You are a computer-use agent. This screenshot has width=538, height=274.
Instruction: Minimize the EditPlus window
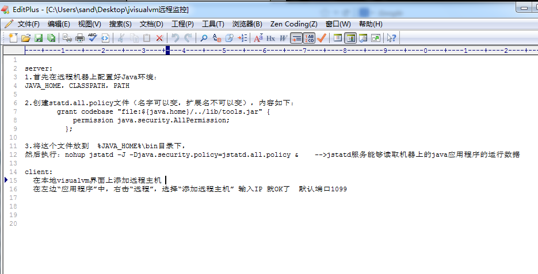[524, 7]
